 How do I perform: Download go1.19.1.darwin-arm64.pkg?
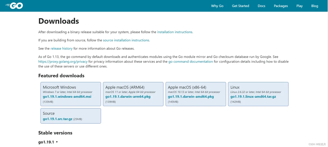[128, 97]
